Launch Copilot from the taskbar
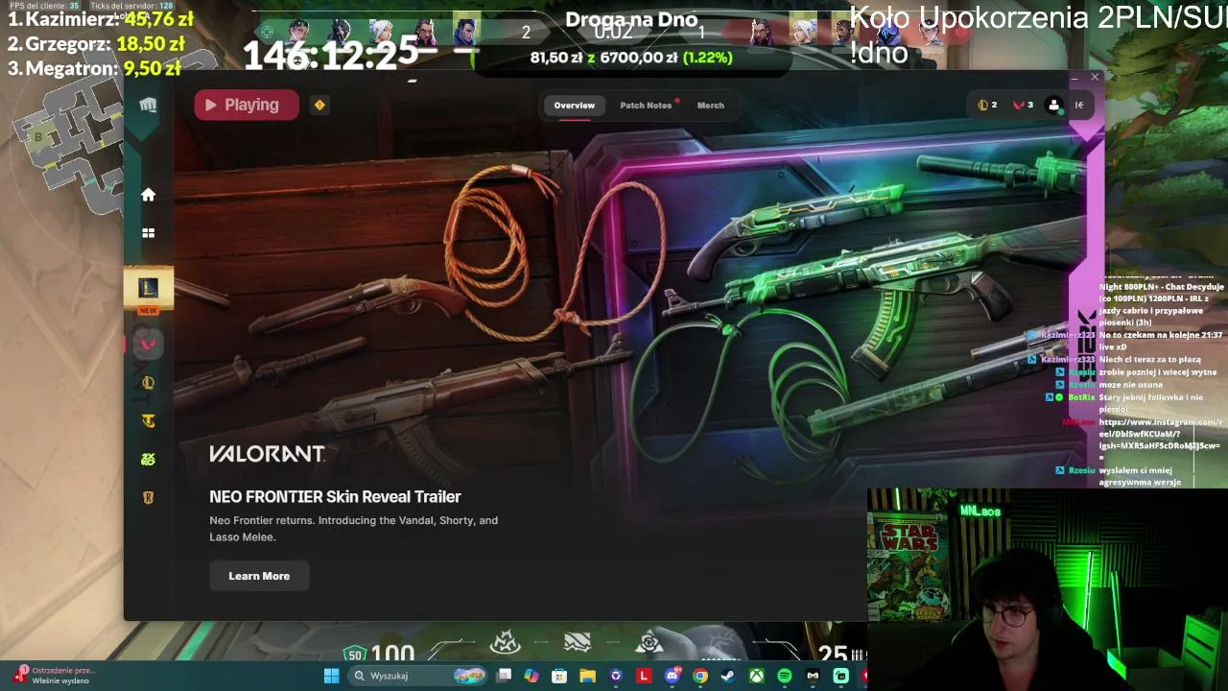1228x691 pixels. [531, 676]
